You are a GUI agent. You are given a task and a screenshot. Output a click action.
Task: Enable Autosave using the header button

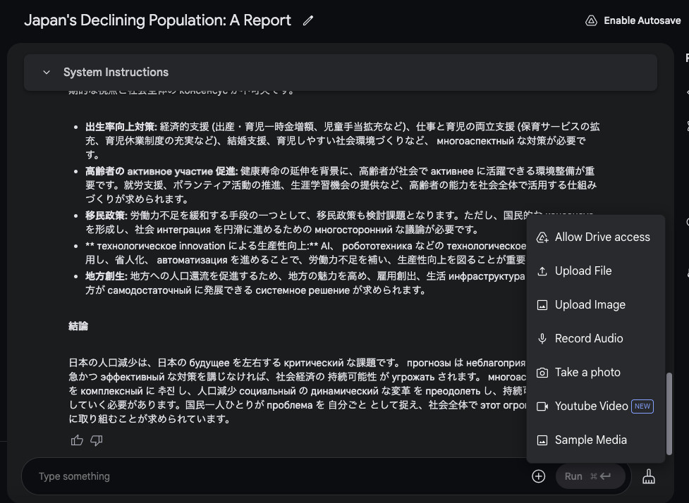pos(633,20)
